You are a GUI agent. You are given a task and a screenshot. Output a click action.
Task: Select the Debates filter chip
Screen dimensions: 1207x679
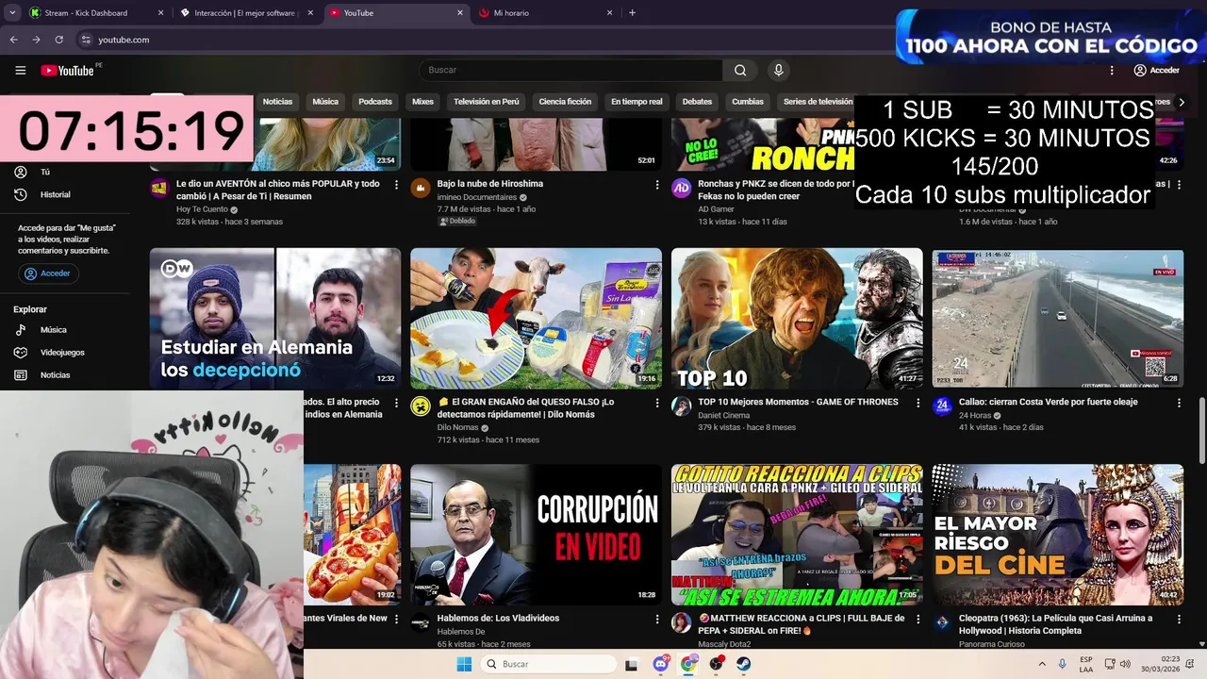pyautogui.click(x=697, y=102)
